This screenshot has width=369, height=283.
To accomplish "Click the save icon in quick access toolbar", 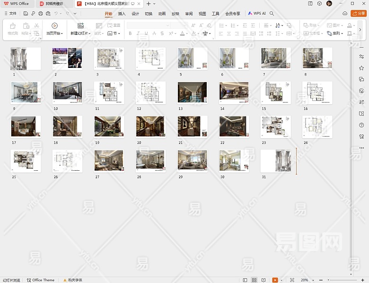I will pyautogui.click(x=26, y=14).
